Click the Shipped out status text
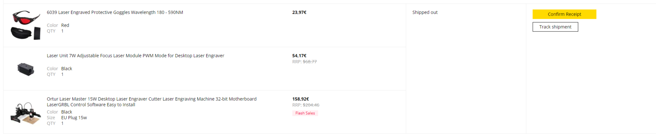 click(x=425, y=12)
